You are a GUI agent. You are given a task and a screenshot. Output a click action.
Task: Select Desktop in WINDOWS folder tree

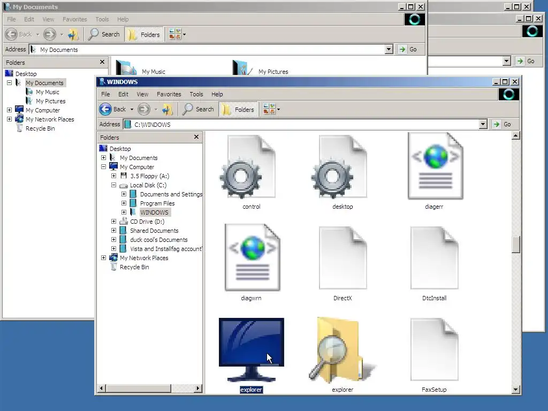[x=120, y=149]
